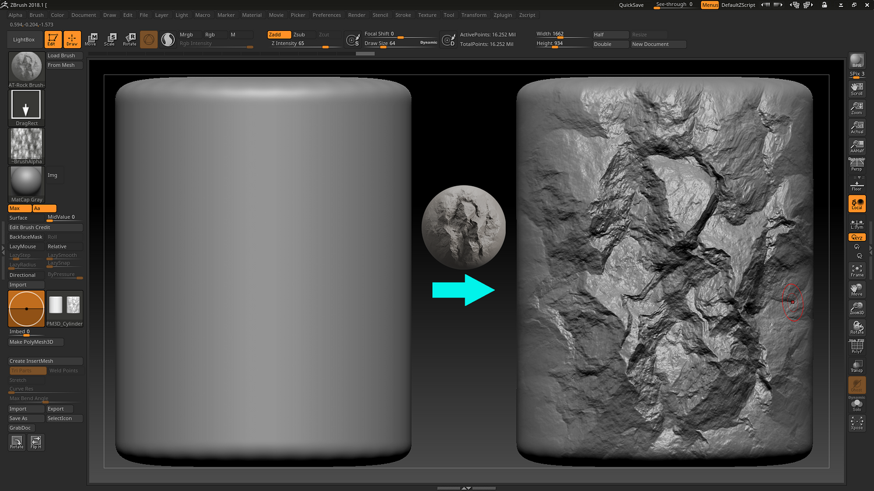Click the Actual size icon
The height and width of the screenshot is (491, 874).
pos(857,127)
